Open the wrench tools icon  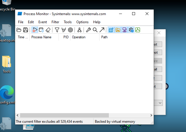pyautogui.click(x=88, y=30)
